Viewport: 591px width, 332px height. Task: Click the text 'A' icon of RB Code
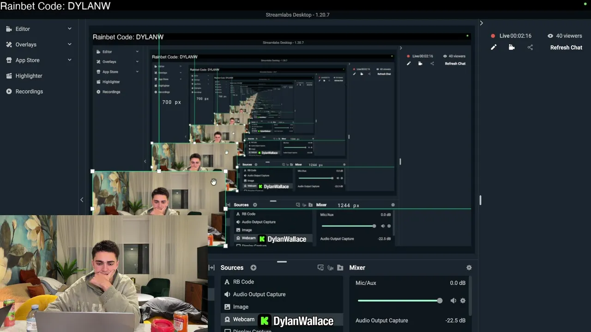click(x=227, y=282)
